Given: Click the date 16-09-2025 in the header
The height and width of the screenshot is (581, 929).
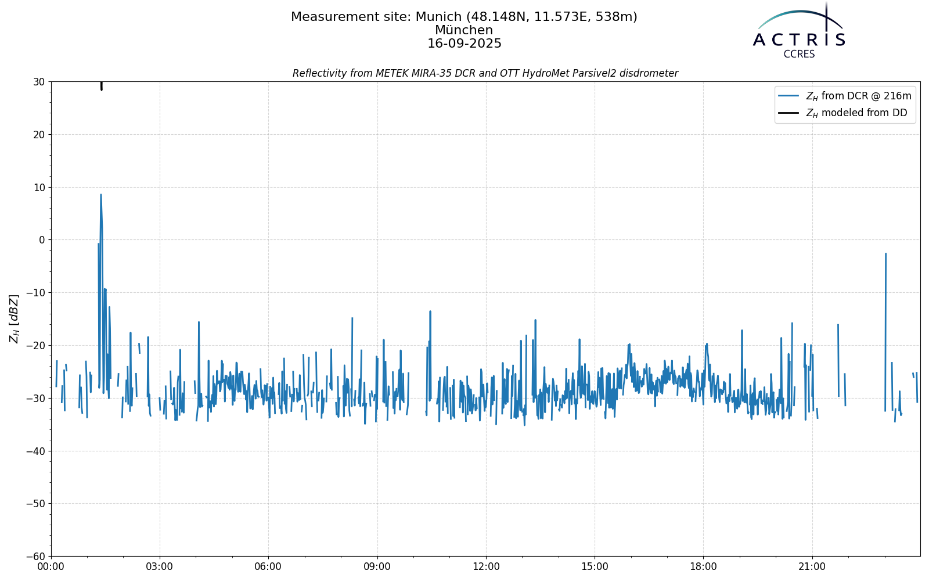Looking at the screenshot, I should (464, 44).
